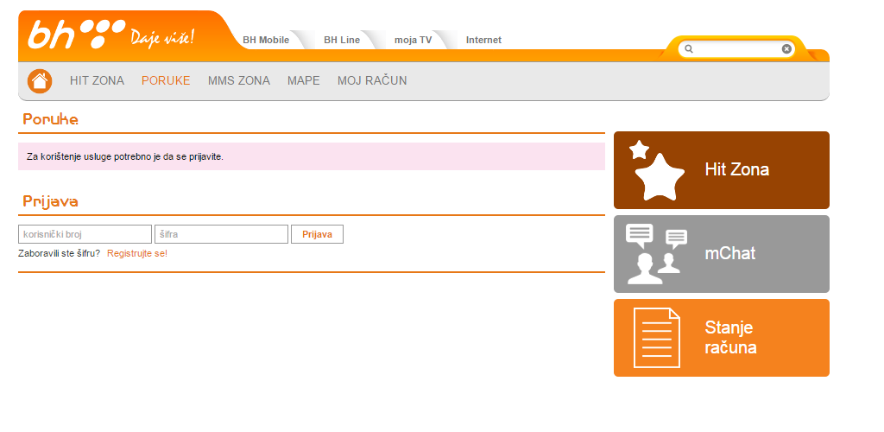Viewport: 884px width, 432px height.
Task: Open the BH Mobile tab
Action: (266, 40)
